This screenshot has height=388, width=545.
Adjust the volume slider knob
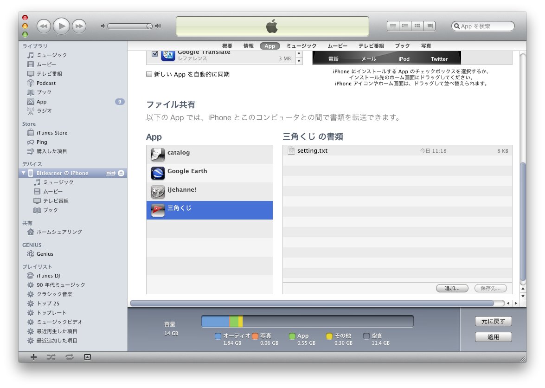tap(149, 26)
